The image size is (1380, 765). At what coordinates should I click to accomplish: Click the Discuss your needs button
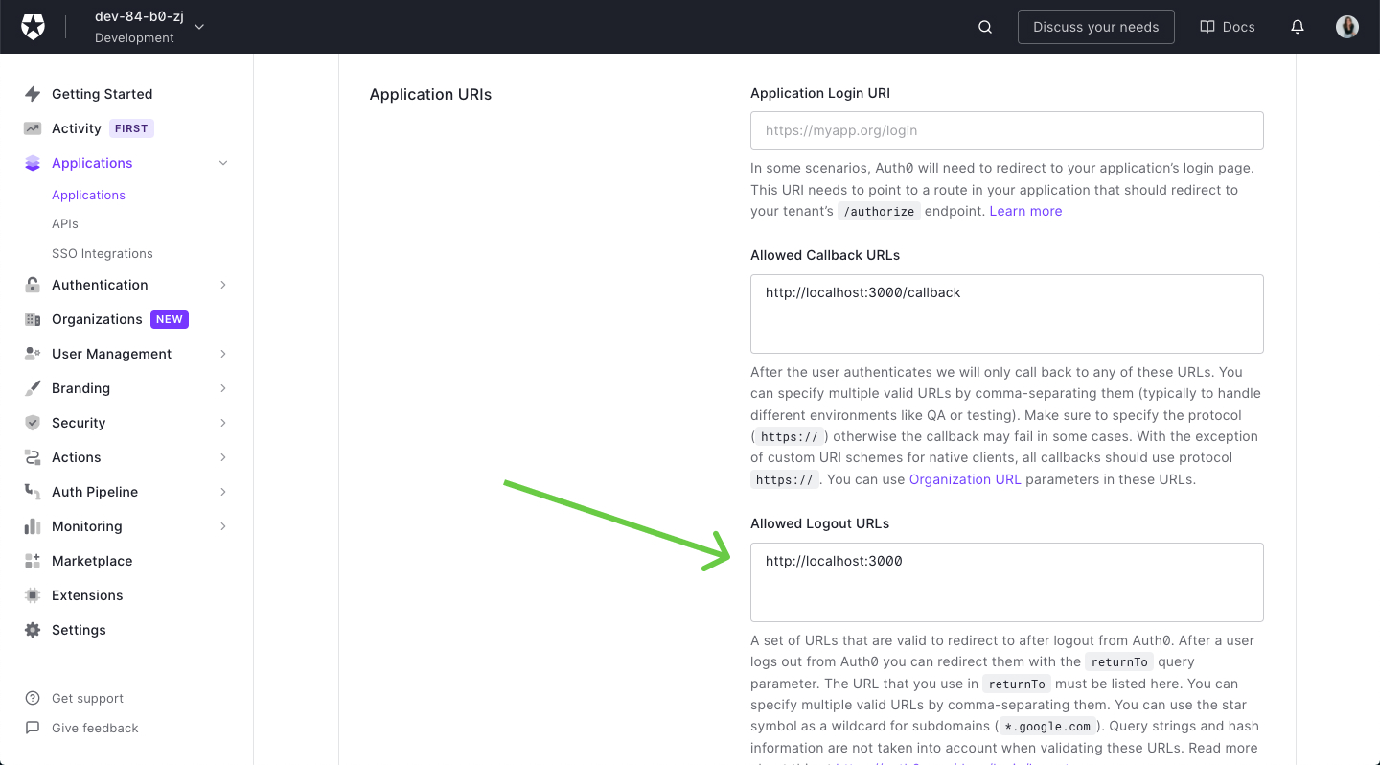[x=1095, y=26]
